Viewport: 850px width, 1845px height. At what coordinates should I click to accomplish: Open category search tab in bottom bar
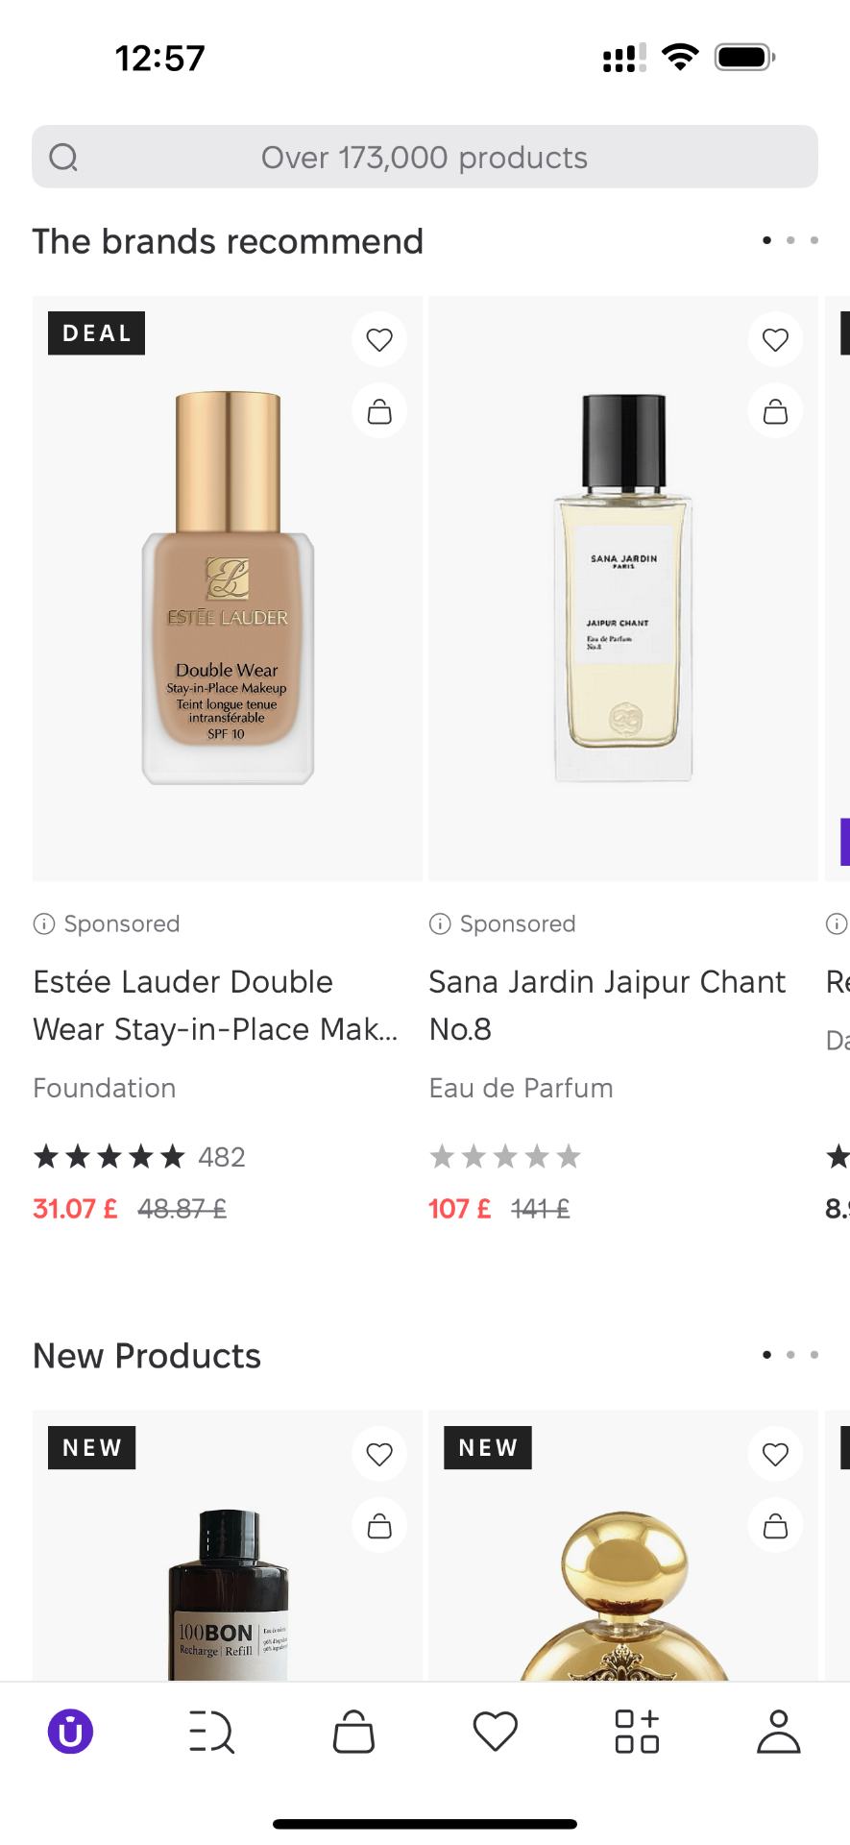click(212, 1732)
